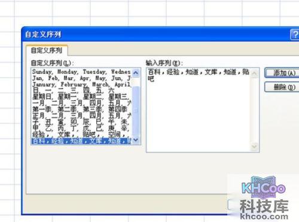
Task: Select the January, February, March list entry
Action: pyautogui.click(x=82, y=84)
